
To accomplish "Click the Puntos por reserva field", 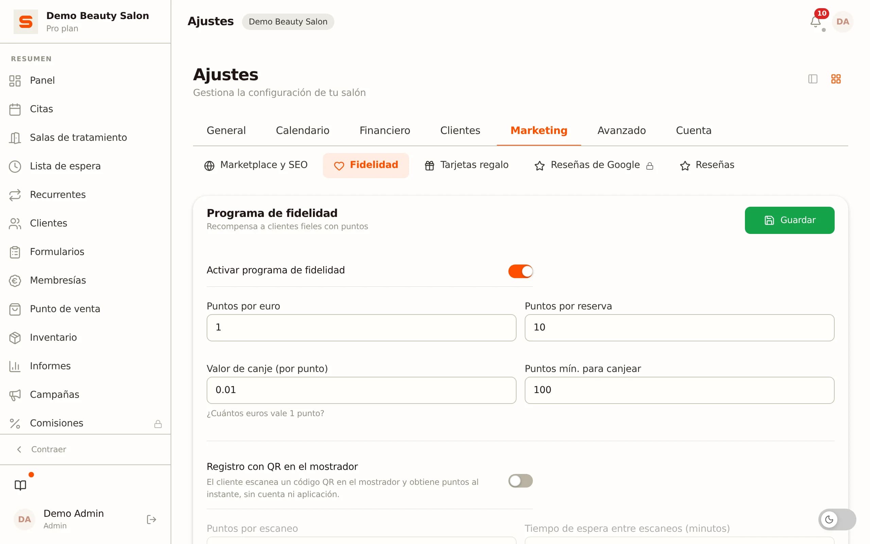I will point(679,328).
